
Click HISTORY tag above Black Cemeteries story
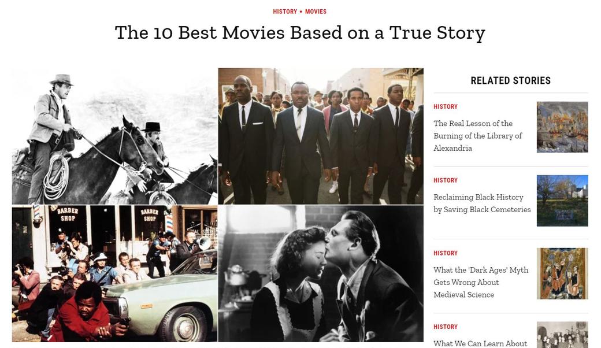[446, 180]
